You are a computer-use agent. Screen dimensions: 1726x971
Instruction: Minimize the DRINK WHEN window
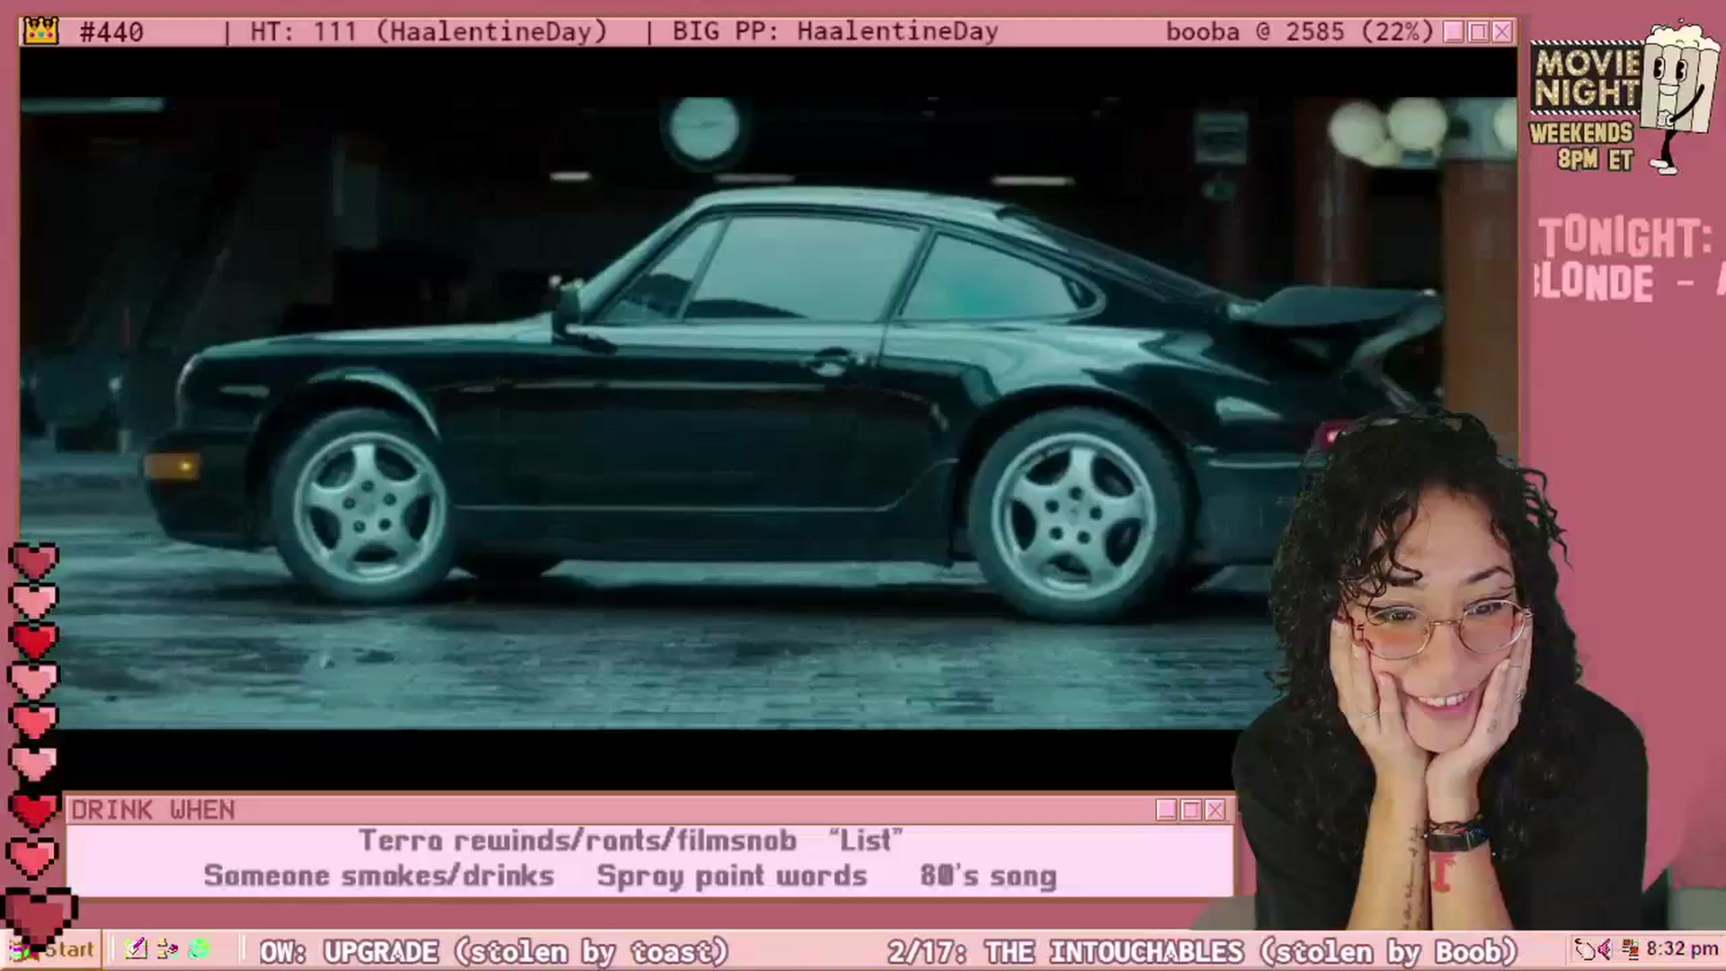point(1167,810)
